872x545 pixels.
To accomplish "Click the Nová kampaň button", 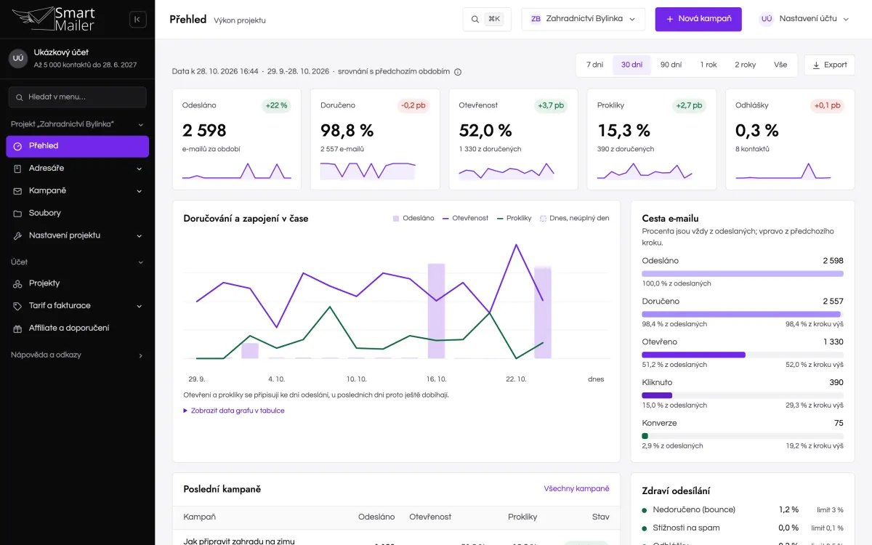I will pyautogui.click(x=698, y=19).
